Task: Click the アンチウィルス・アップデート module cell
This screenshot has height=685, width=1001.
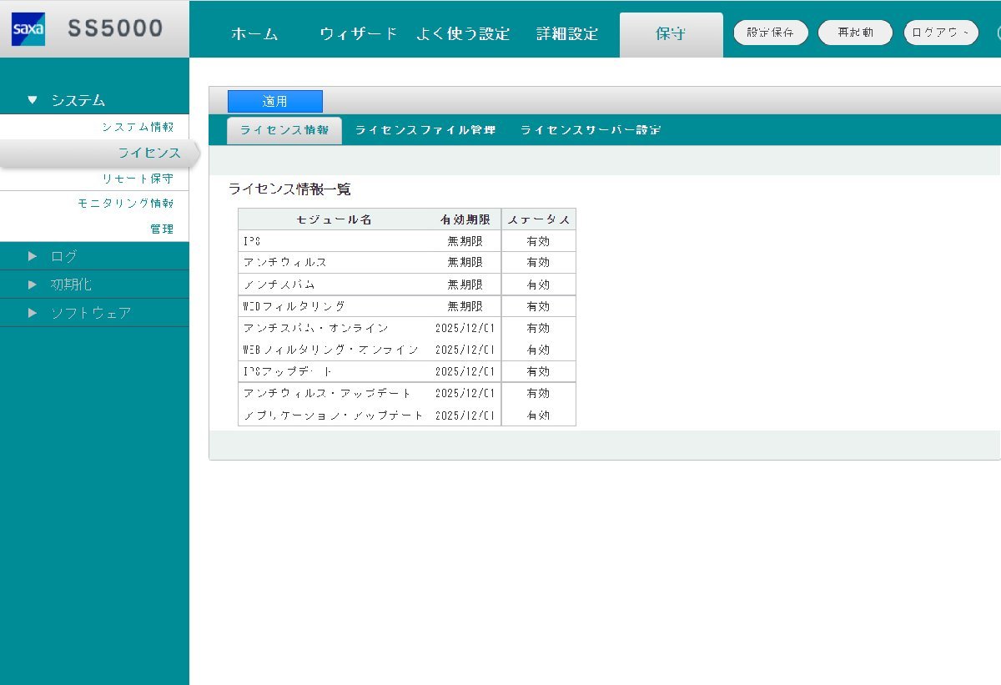Action: (328, 393)
